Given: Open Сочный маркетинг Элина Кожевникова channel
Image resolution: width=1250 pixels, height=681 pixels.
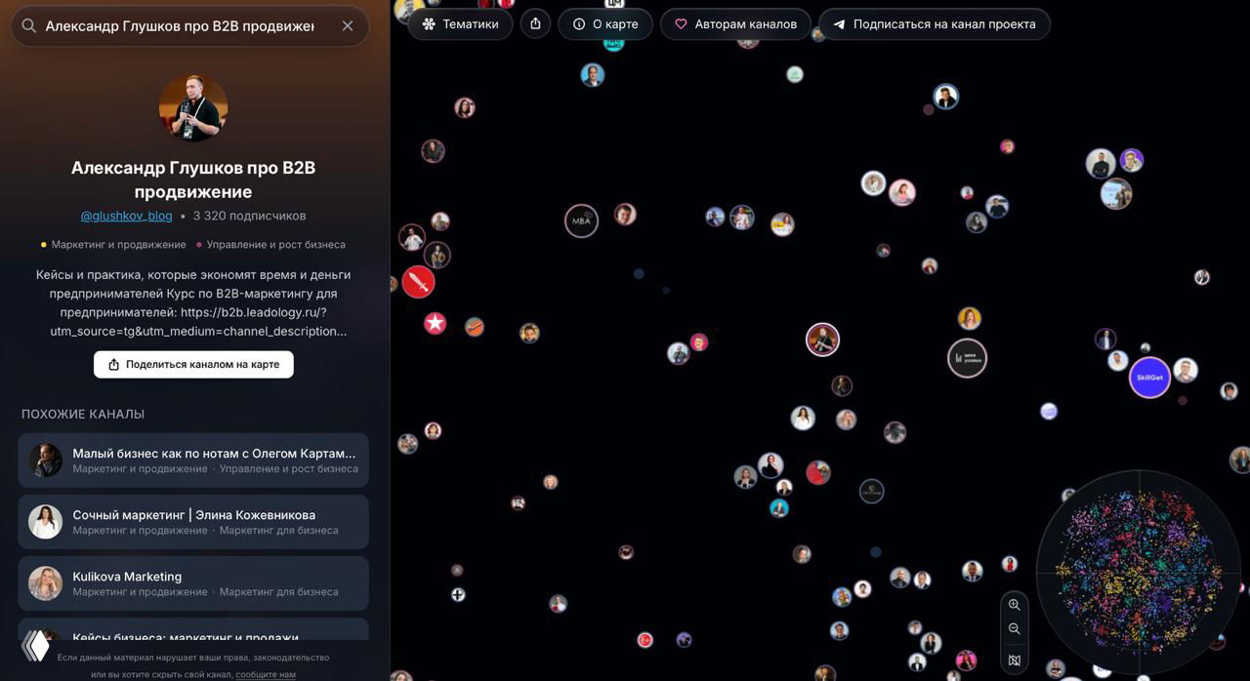Looking at the screenshot, I should pos(193,522).
